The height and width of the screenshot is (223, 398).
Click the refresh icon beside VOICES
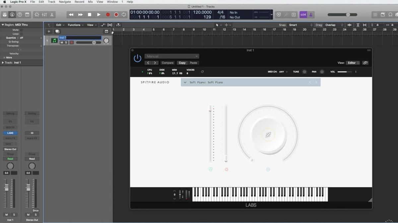point(202,71)
